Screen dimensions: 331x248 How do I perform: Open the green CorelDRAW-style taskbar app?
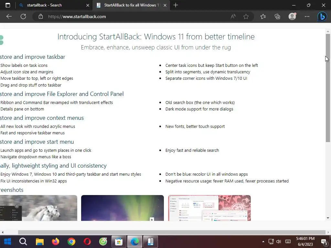tap(103, 242)
